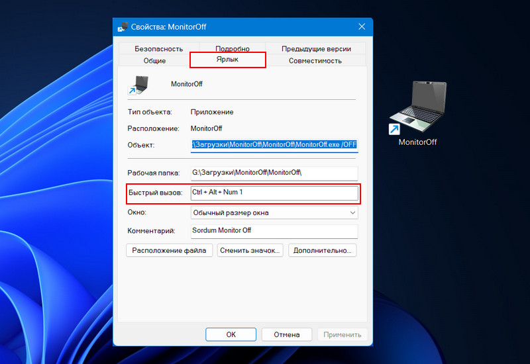Click the Применить button
This screenshot has height=364, width=530.
click(x=343, y=334)
